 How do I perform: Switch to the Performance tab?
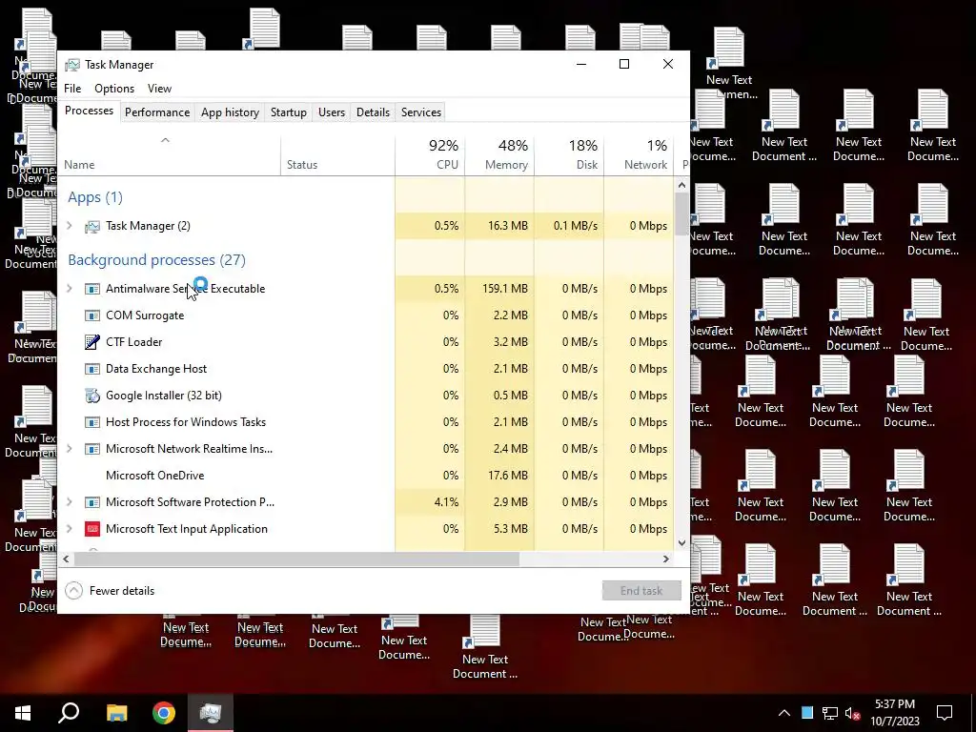(157, 112)
